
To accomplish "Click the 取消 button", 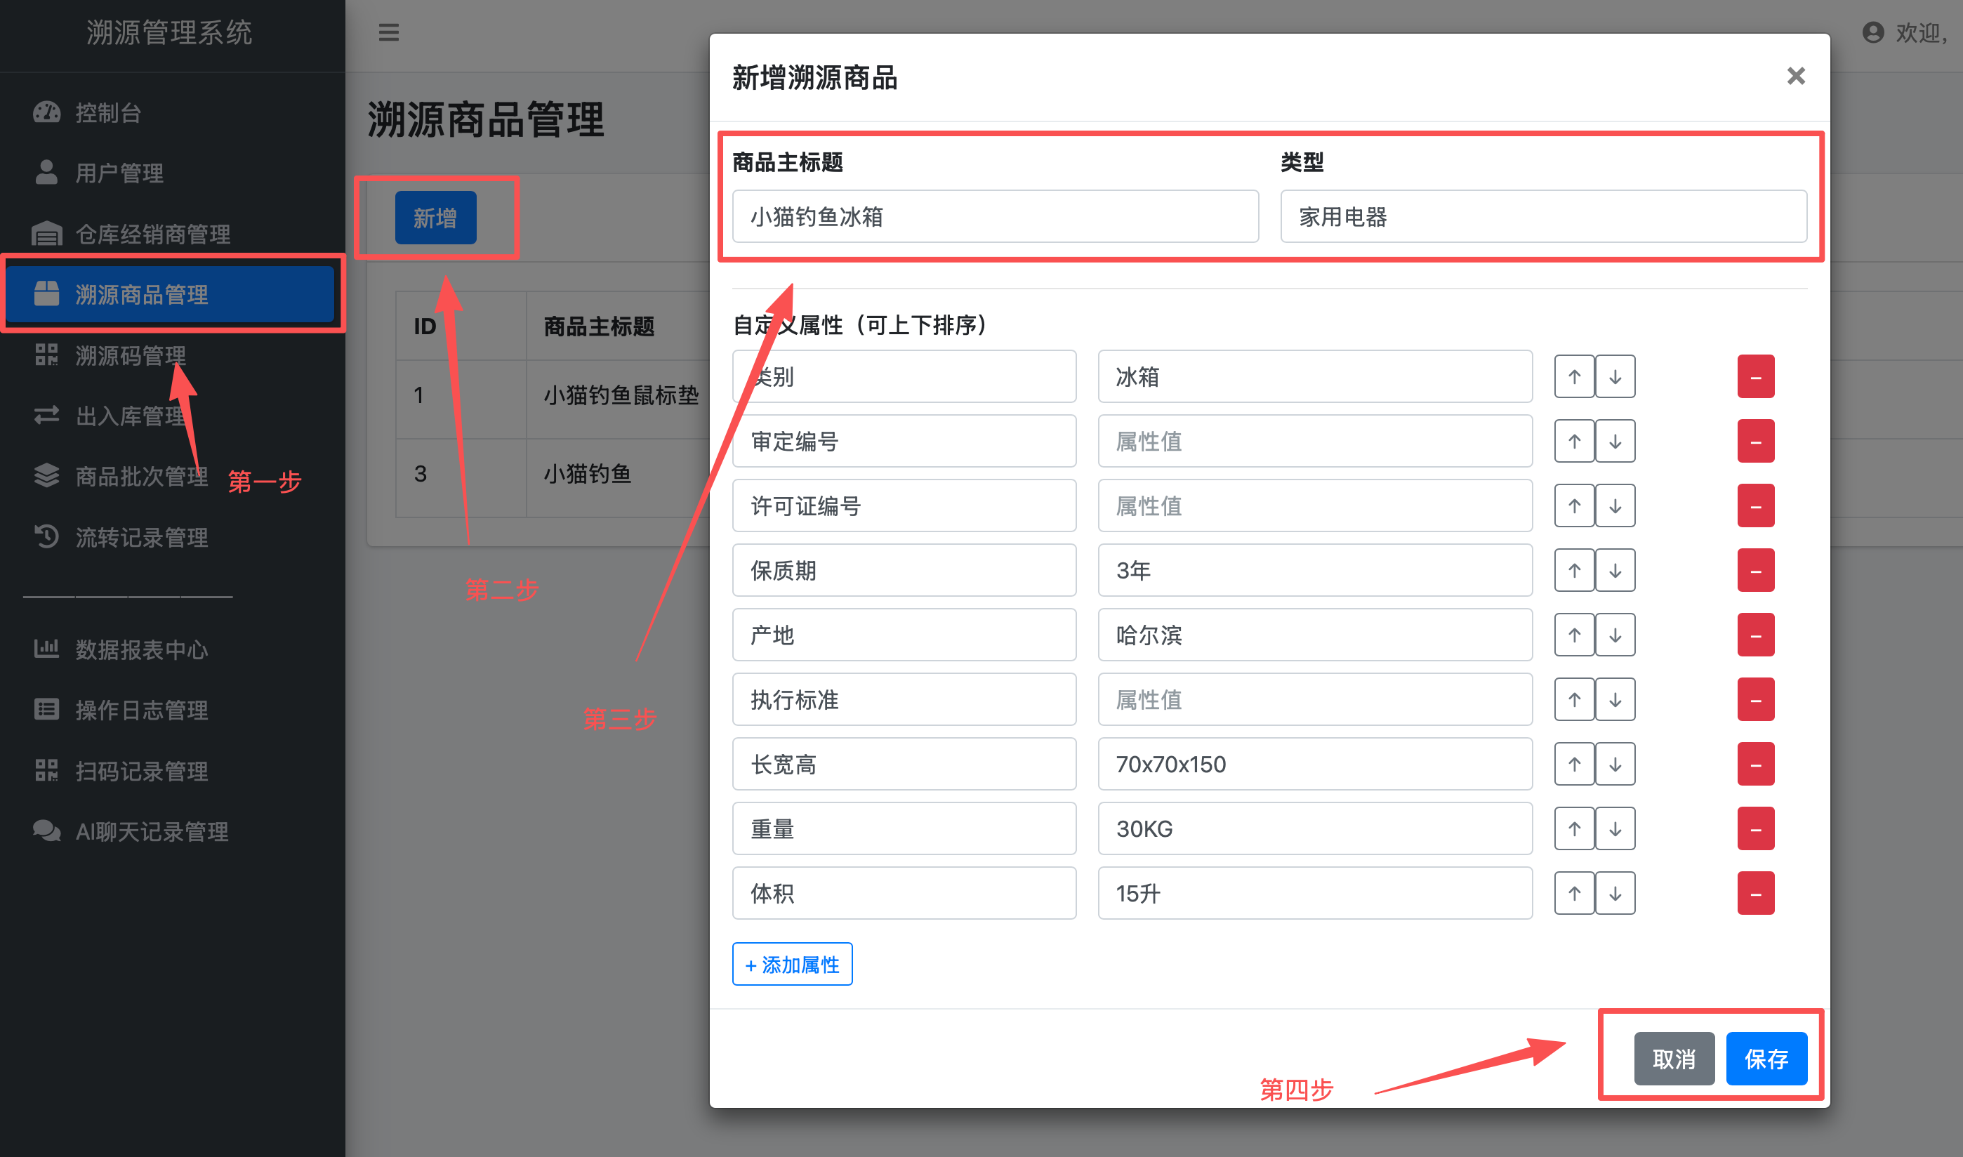I will click(x=1674, y=1059).
